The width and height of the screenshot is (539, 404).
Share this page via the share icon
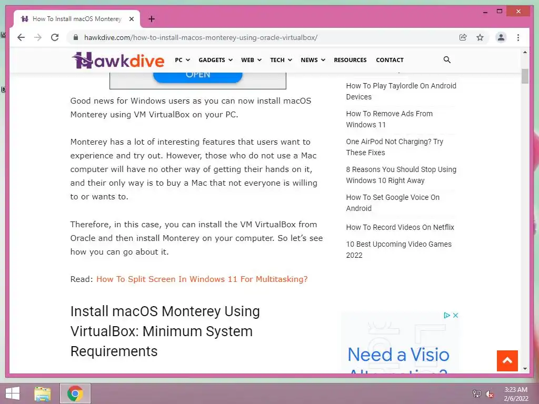click(x=463, y=37)
